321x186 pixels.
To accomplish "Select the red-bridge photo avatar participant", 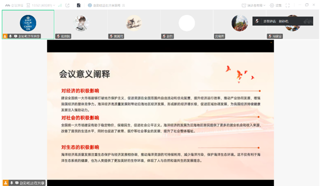I will click(x=239, y=24).
